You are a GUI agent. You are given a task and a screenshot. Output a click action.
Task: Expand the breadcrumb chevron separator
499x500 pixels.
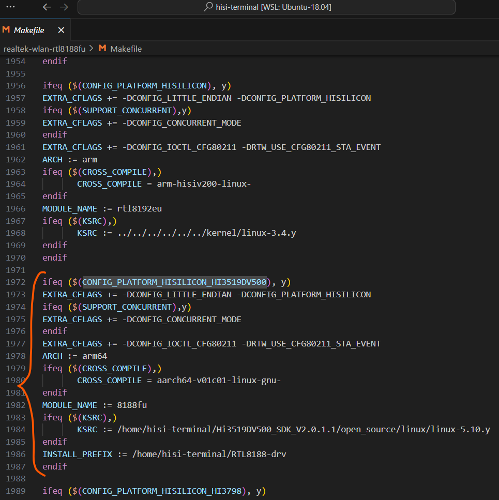[x=92, y=49]
